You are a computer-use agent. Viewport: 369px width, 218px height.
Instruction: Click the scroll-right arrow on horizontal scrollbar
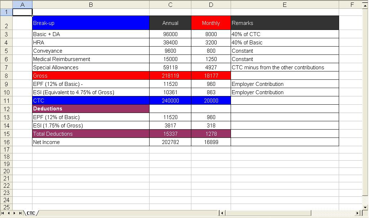357,213
